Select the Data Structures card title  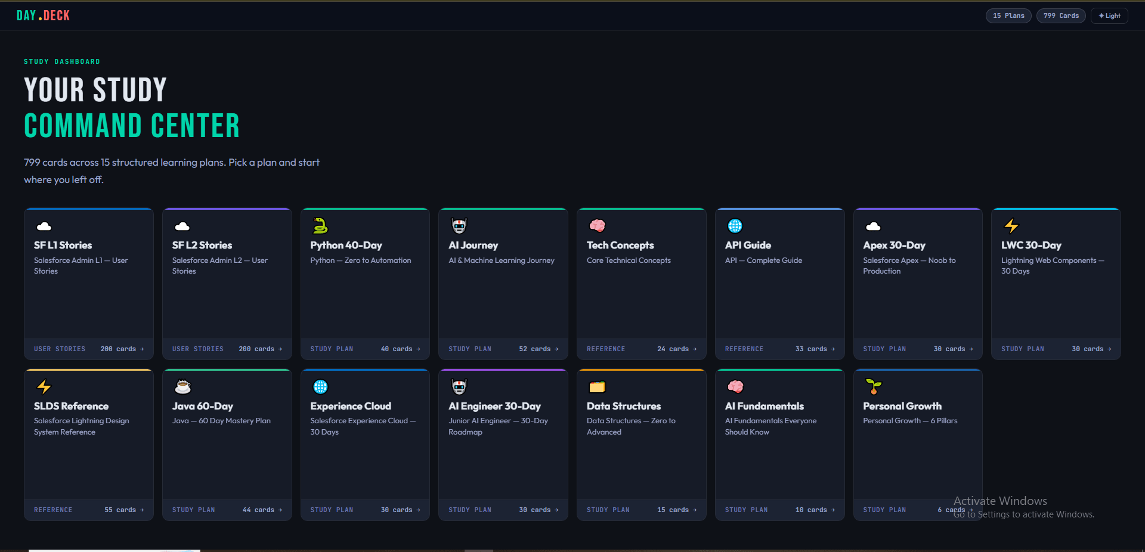[624, 406]
